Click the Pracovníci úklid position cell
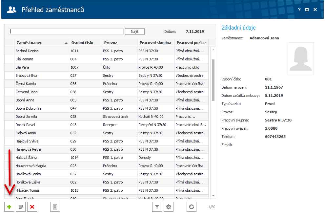The image size is (325, 216). click(x=191, y=67)
